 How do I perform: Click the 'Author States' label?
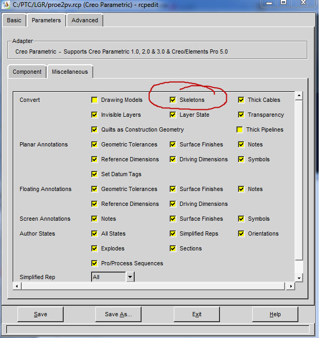pos(37,233)
